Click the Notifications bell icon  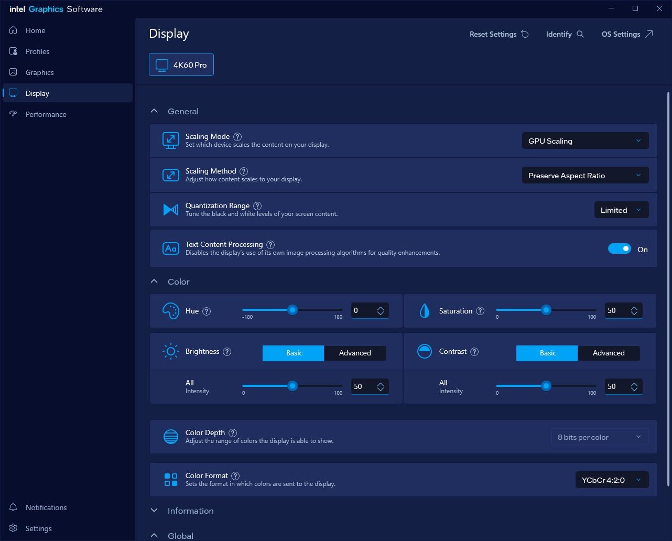(x=14, y=507)
